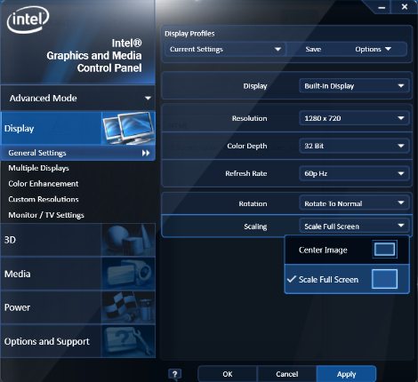Open the 60p Hz refresh rate dropdown
This screenshot has width=418, height=382.
point(354,173)
